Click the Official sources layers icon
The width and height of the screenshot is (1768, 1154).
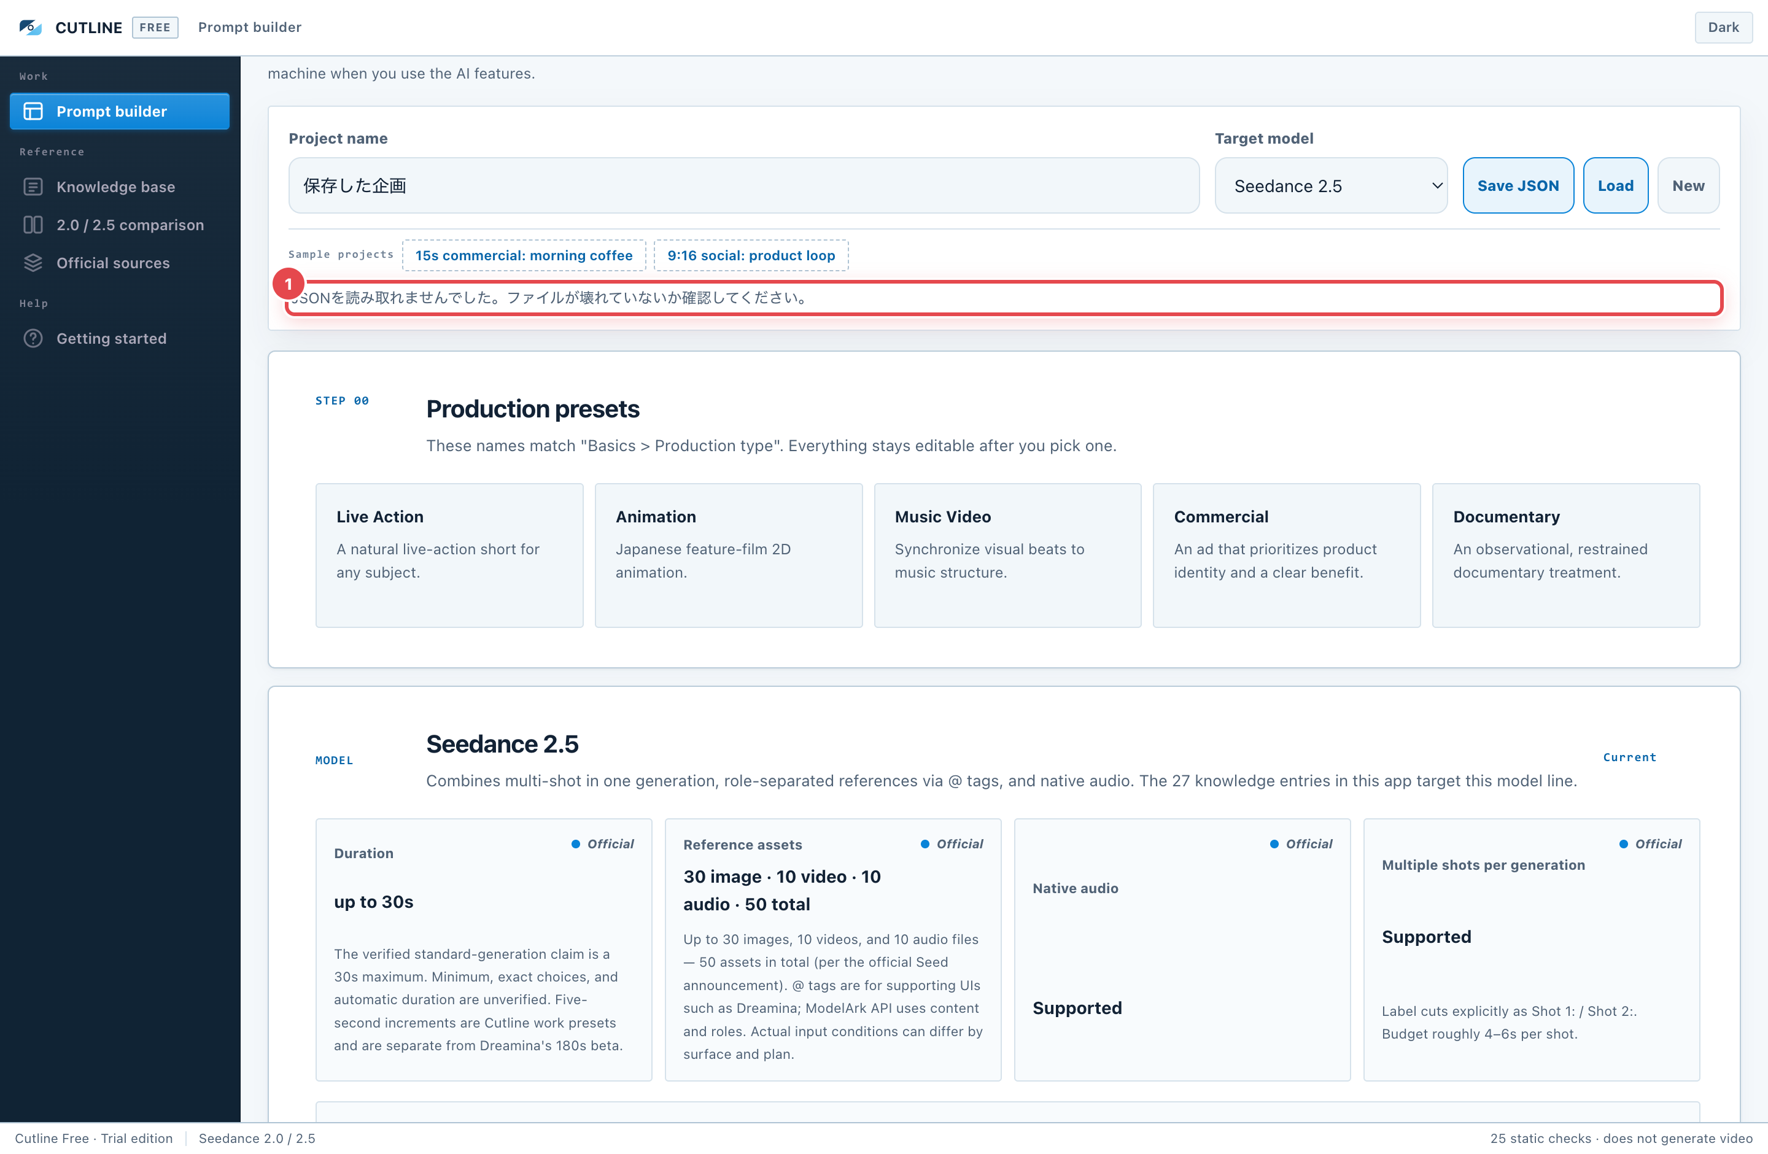pyautogui.click(x=33, y=263)
